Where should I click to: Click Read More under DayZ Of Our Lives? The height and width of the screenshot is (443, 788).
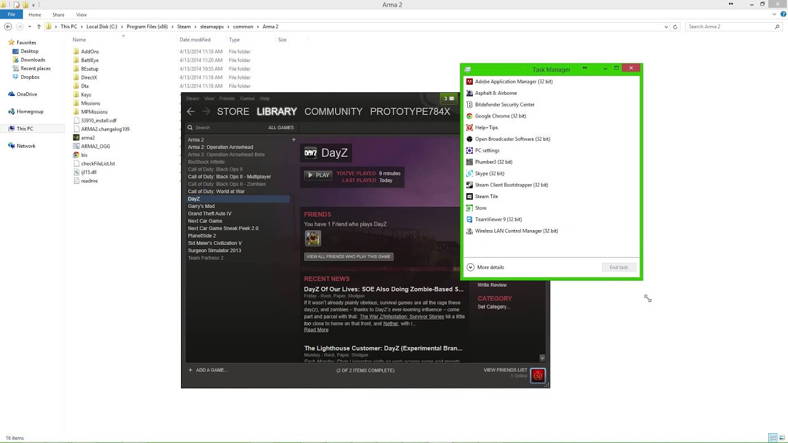click(x=316, y=330)
